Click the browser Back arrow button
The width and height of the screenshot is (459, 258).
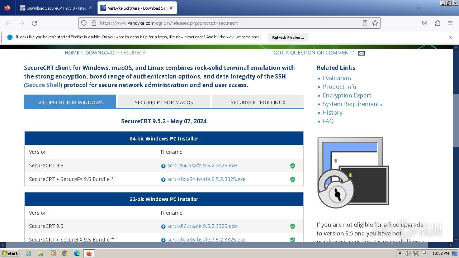[x=9, y=23]
